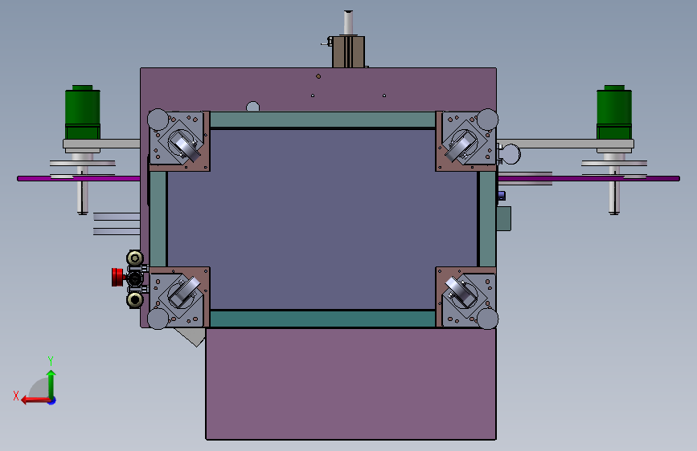
Task: Pick the lower brass fitting on left valve
Action: click(x=135, y=299)
